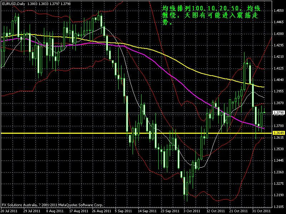
Task: Click the 20 Jul 2011 date label
Action: tap(9, 211)
